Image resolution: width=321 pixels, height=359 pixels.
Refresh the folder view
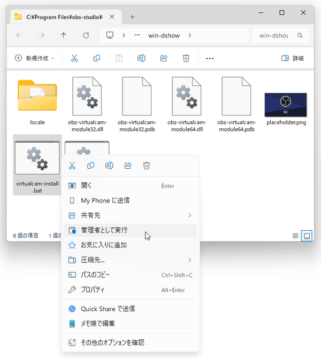pyautogui.click(x=86, y=35)
